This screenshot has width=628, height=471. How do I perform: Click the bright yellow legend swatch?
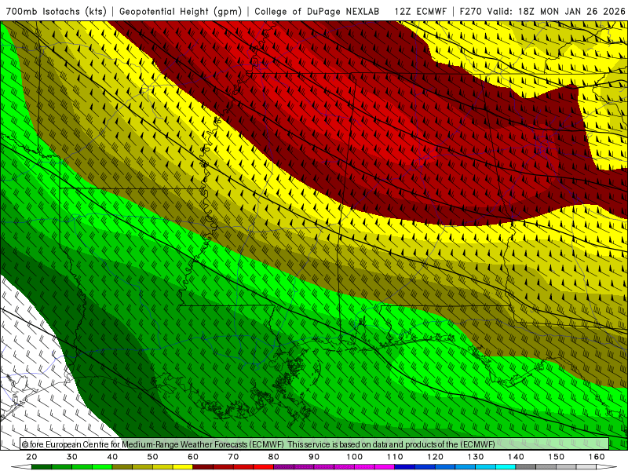tap(183, 467)
